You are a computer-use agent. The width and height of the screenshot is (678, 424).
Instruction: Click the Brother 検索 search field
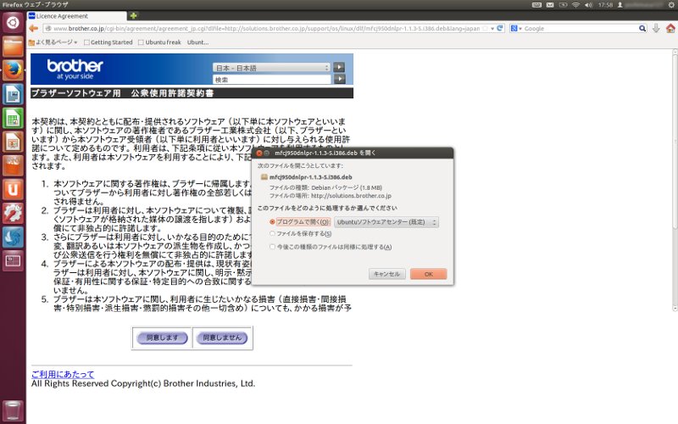(271, 80)
